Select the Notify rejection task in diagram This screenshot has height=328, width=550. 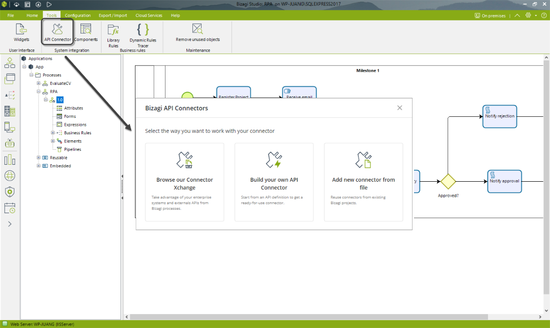click(x=499, y=116)
